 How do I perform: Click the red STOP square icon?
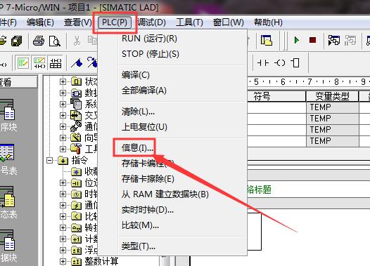point(312,40)
